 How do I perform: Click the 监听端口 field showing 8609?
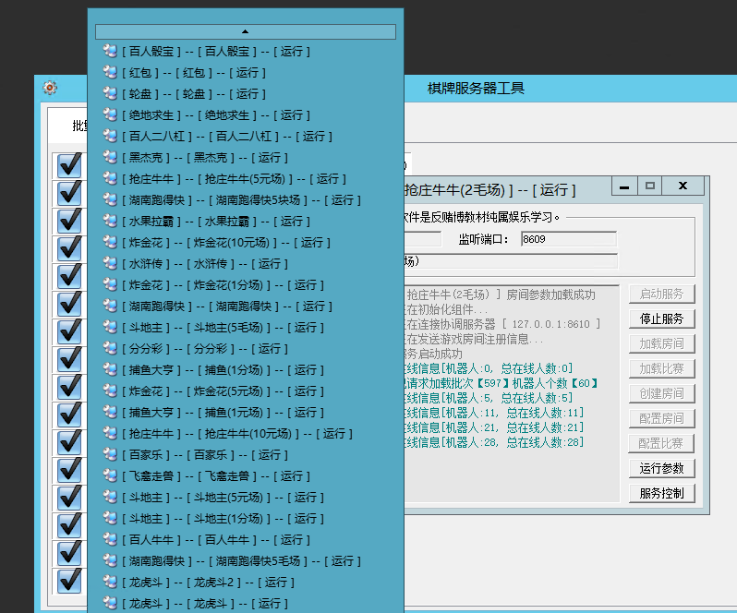(567, 239)
